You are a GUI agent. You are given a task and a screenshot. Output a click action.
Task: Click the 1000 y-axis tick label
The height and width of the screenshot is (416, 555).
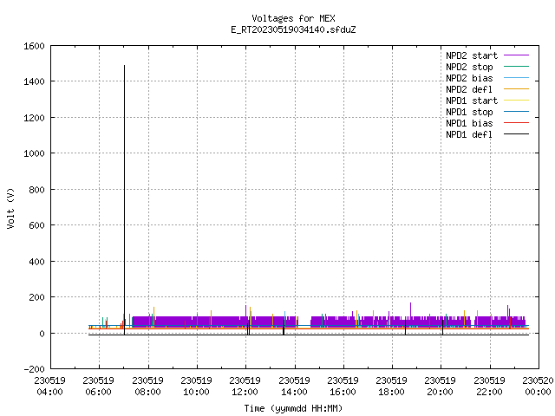pos(34,153)
